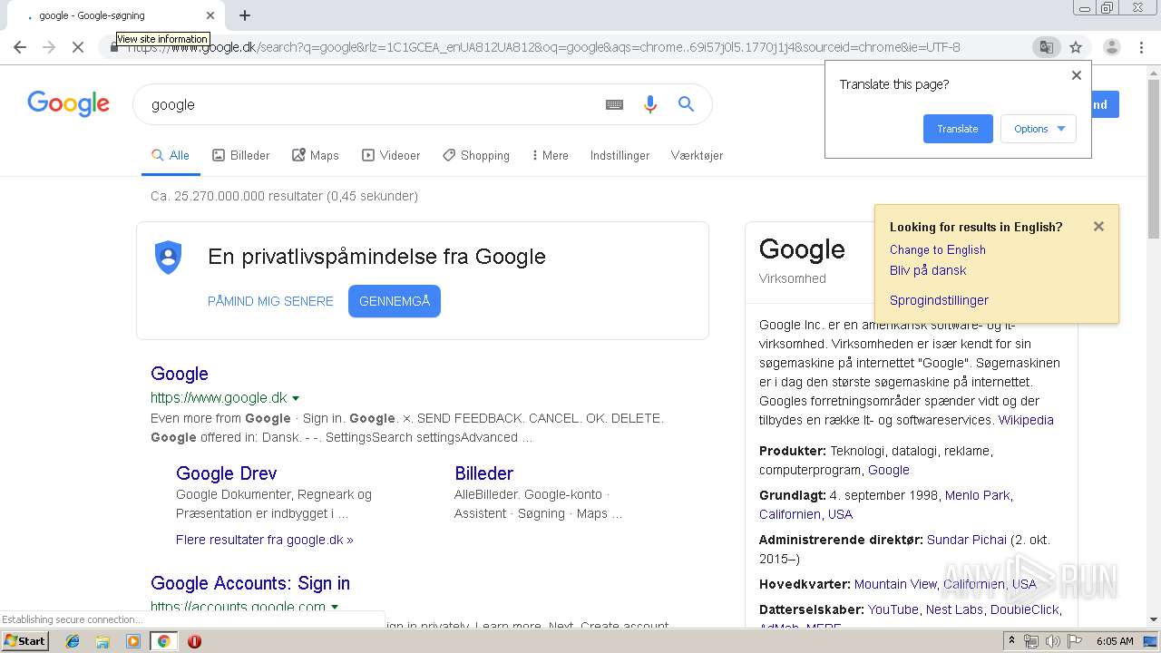
Task: Open Sprogindstillinger link
Action: [939, 300]
